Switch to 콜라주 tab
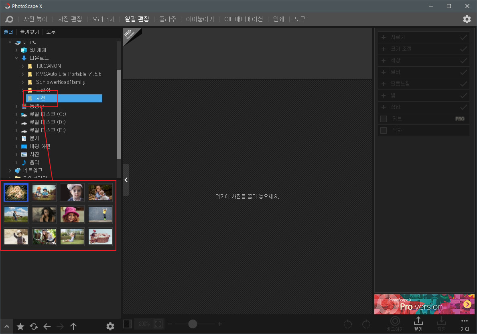The image size is (477, 334). click(x=168, y=19)
